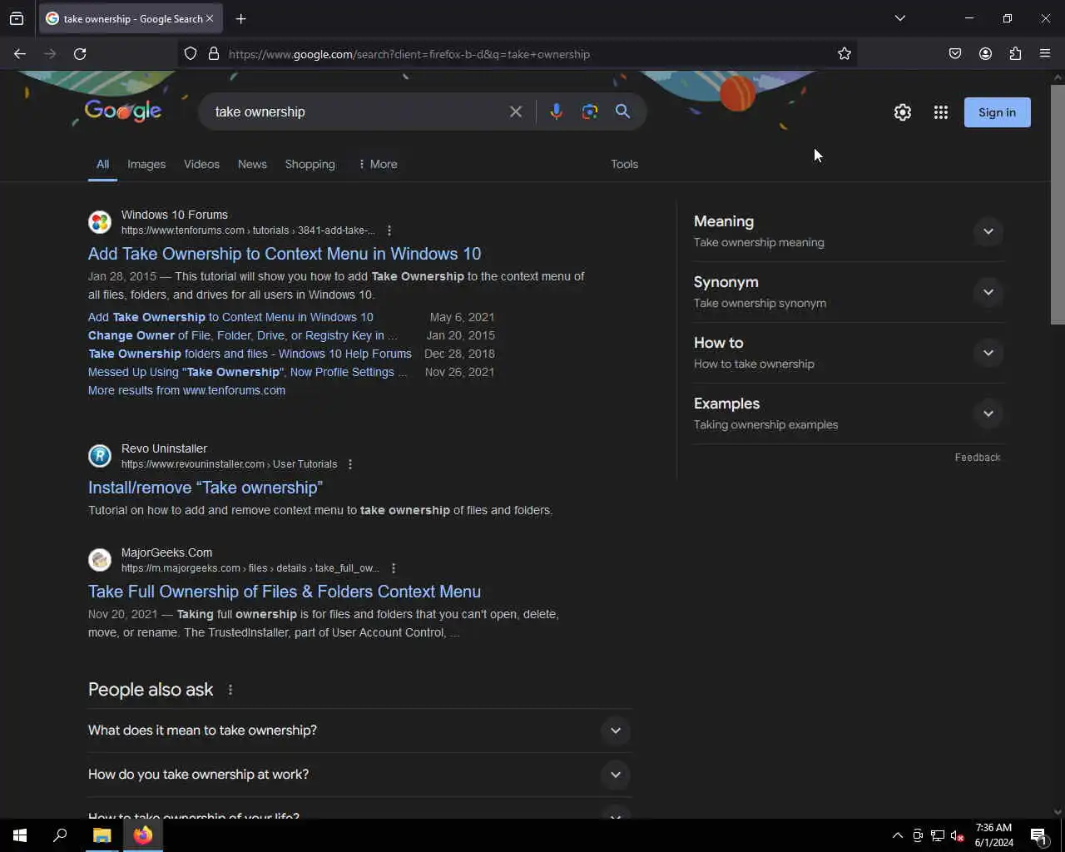Click the muted volume tray icon
The height and width of the screenshot is (852, 1065).
pos(958,835)
